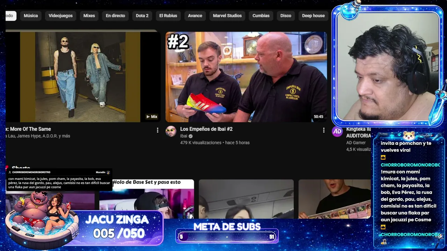The image size is (447, 251).
Task: Open the Kingteka video title
Action: coord(358,132)
